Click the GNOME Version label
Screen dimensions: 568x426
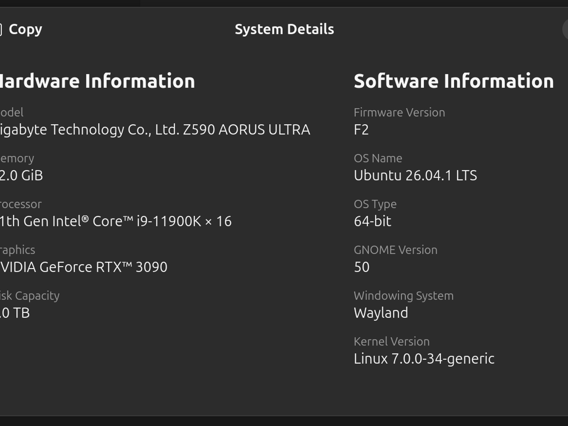pos(395,250)
